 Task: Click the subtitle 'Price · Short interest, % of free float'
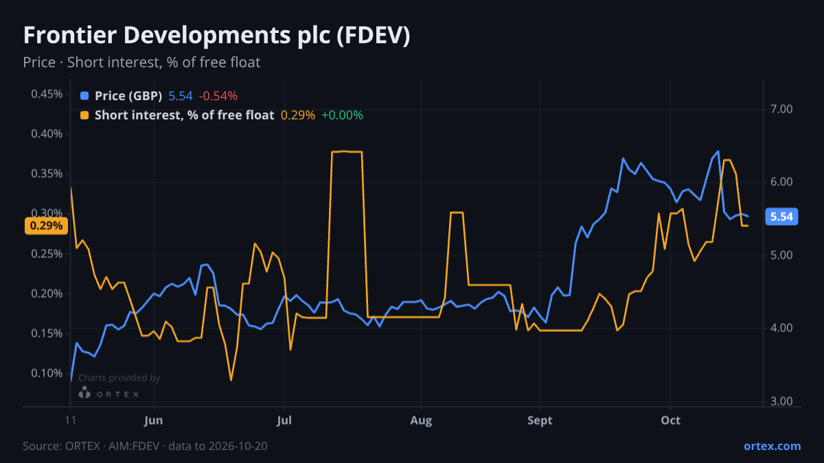[x=141, y=62]
